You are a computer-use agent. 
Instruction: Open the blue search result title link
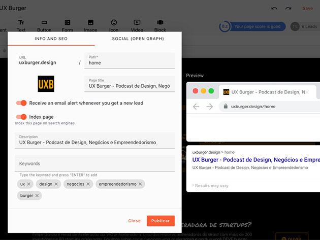(x=256, y=160)
